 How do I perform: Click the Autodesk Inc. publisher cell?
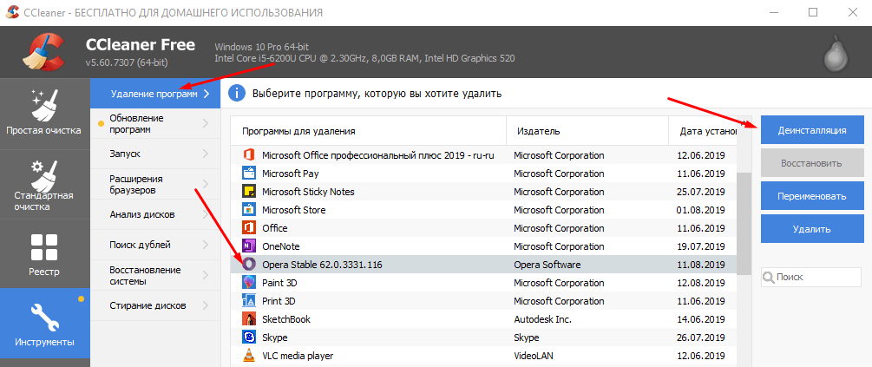point(542,319)
